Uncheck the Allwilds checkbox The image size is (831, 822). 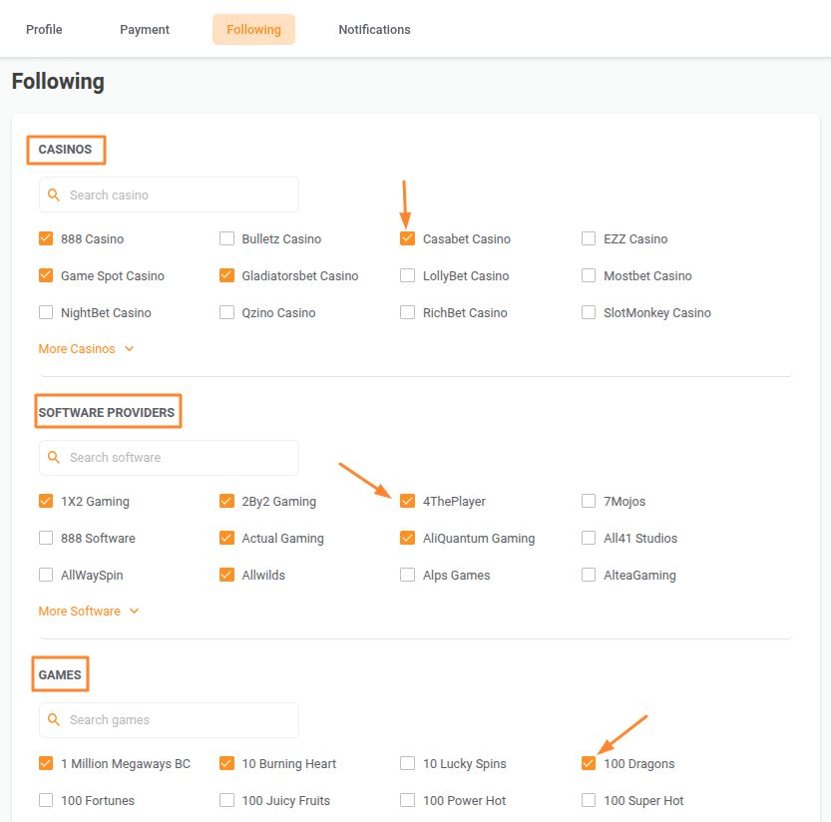click(226, 575)
